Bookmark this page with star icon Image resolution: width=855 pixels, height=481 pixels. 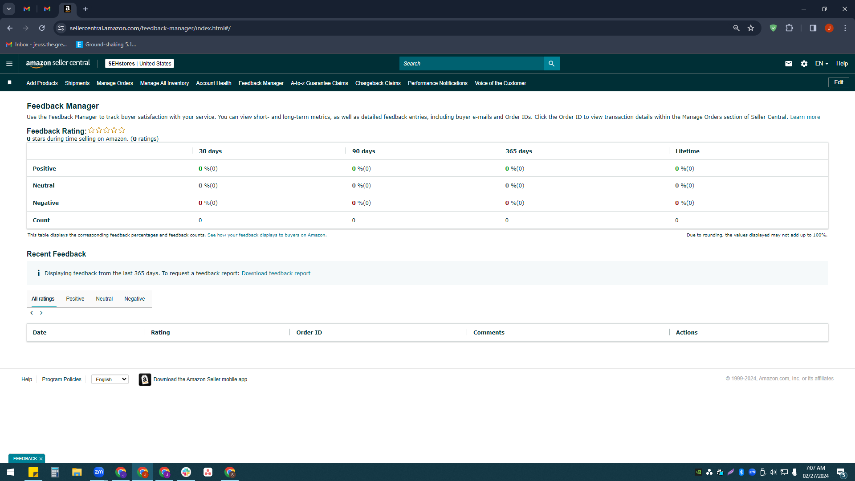751,28
